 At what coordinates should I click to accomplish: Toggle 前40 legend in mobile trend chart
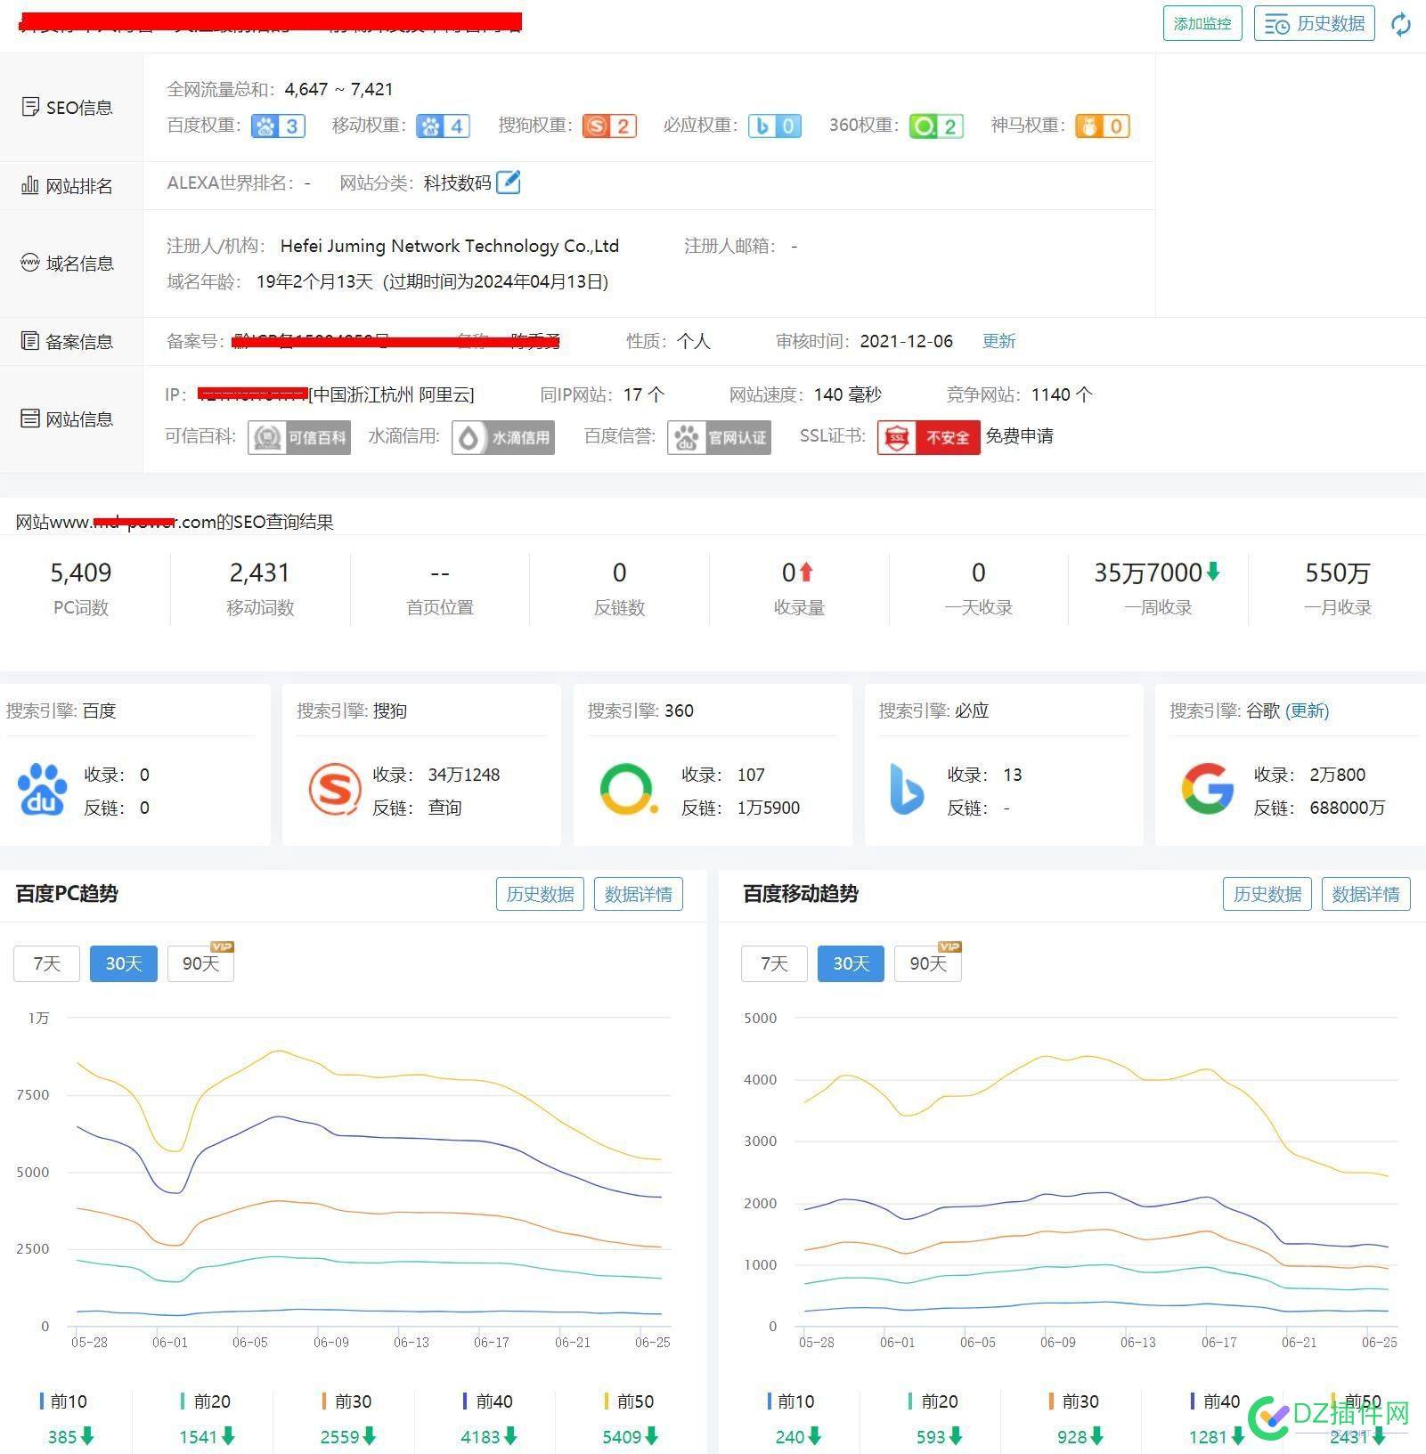[1215, 1401]
